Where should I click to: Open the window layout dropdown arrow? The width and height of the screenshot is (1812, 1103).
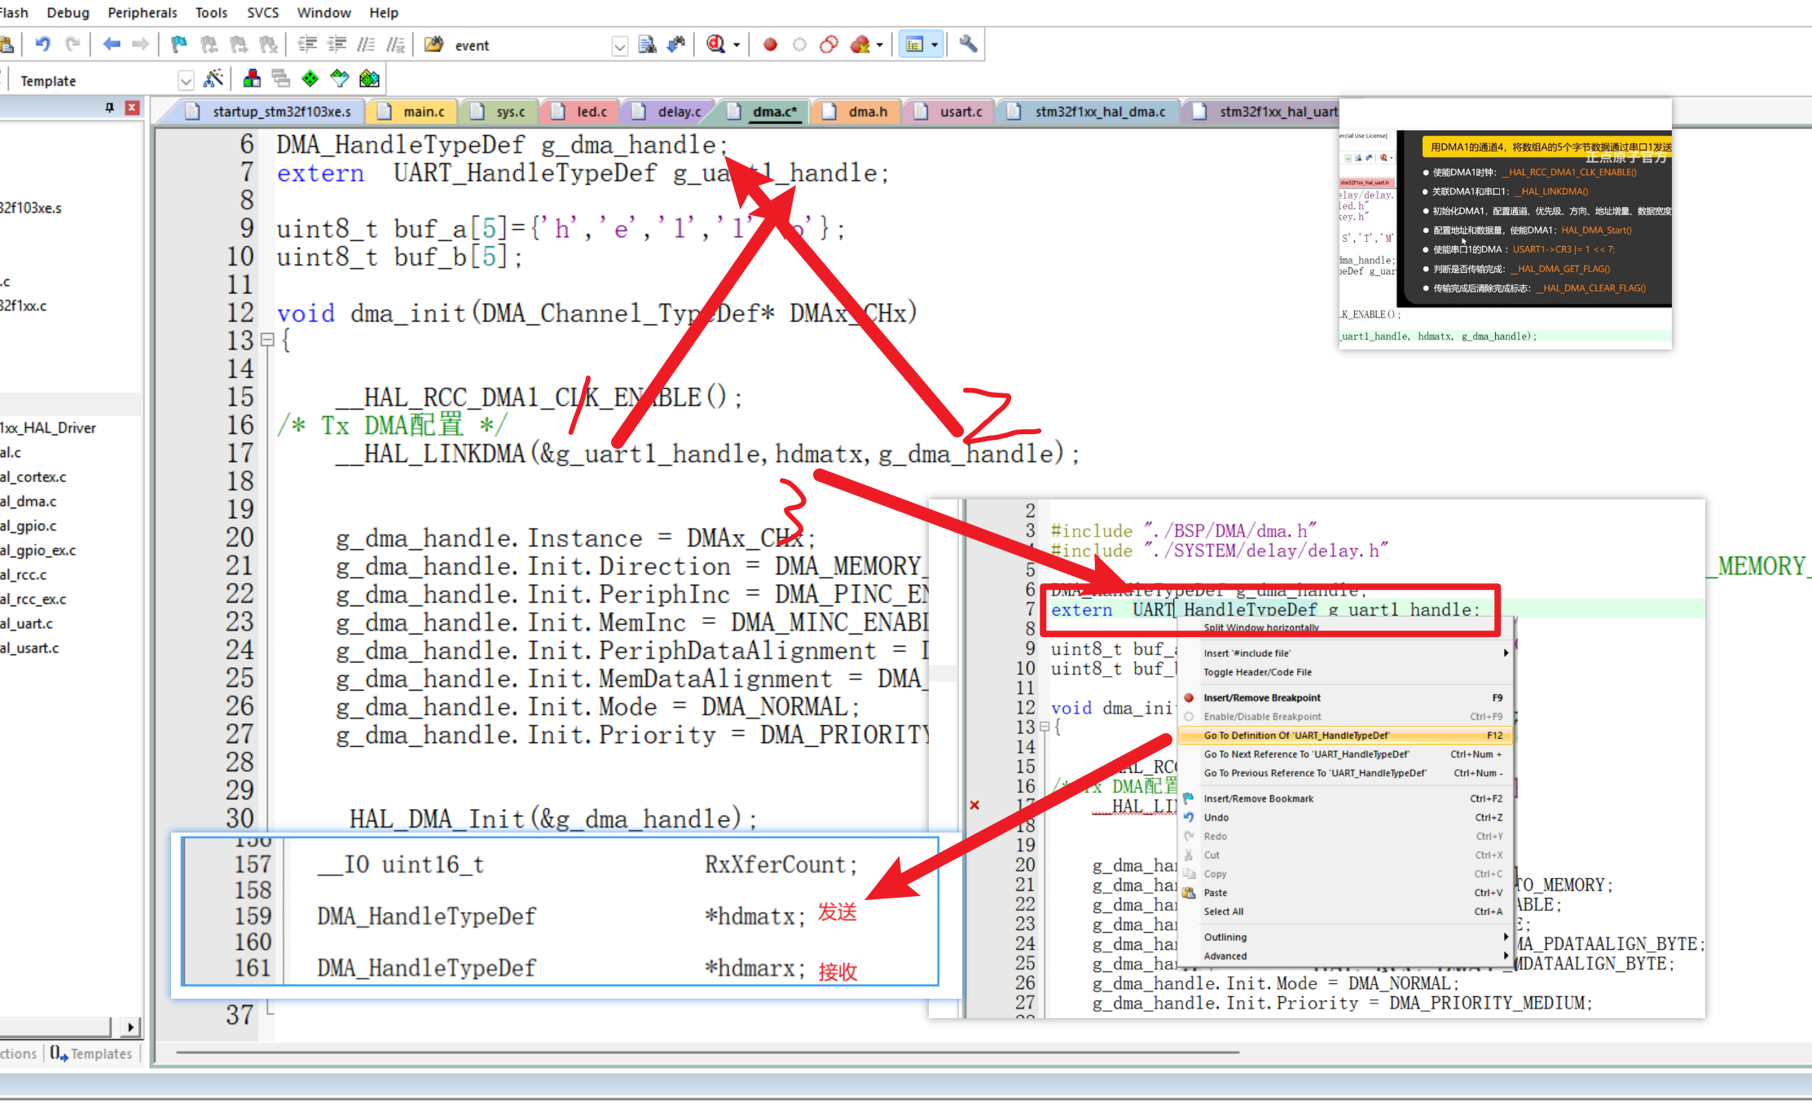935,46
